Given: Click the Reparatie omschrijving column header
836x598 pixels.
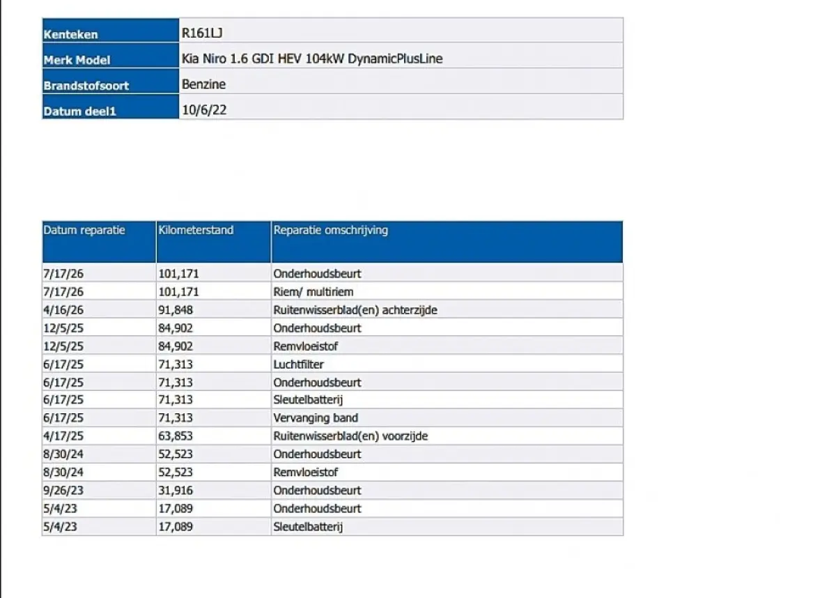Looking at the screenshot, I should coord(447,242).
